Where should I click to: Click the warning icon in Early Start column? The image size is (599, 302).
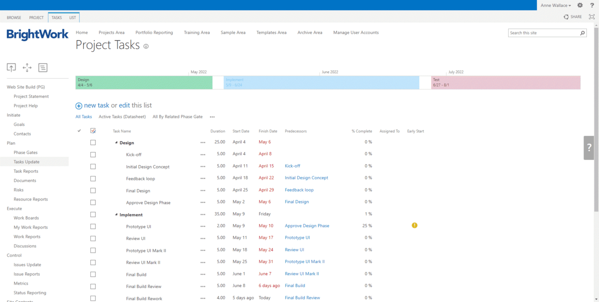point(414,225)
